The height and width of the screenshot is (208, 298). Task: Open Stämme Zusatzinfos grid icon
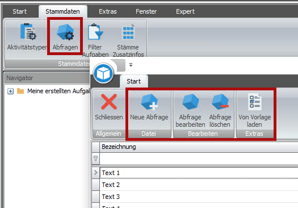(128, 32)
